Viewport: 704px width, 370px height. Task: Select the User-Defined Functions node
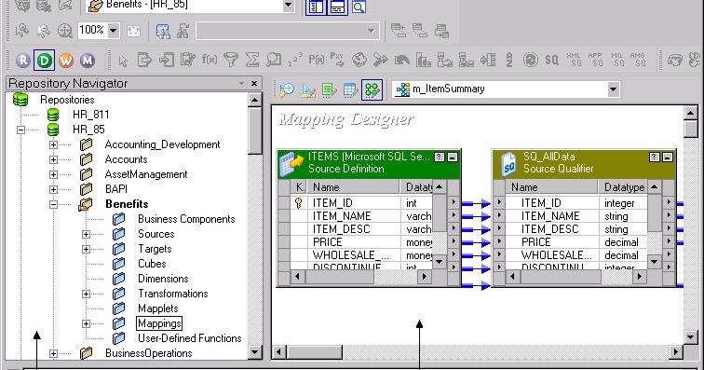pyautogui.click(x=189, y=338)
